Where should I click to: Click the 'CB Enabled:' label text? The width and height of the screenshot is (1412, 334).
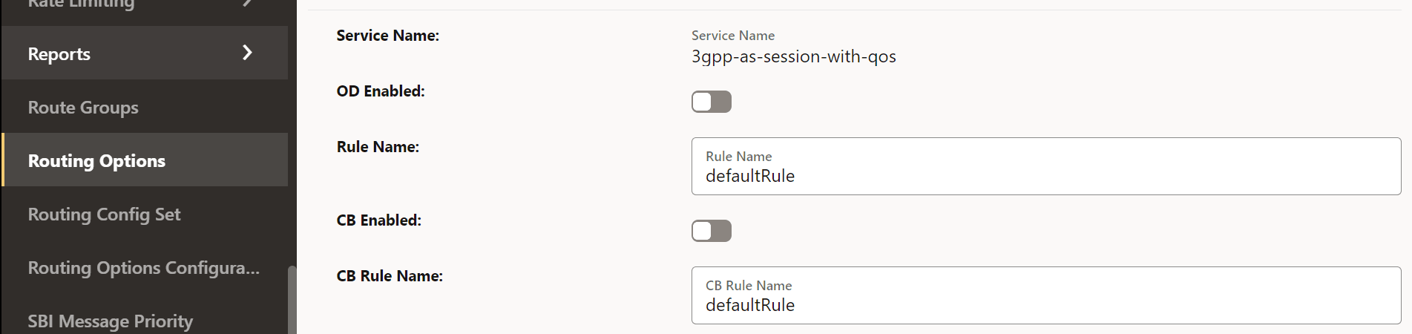pyautogui.click(x=378, y=220)
